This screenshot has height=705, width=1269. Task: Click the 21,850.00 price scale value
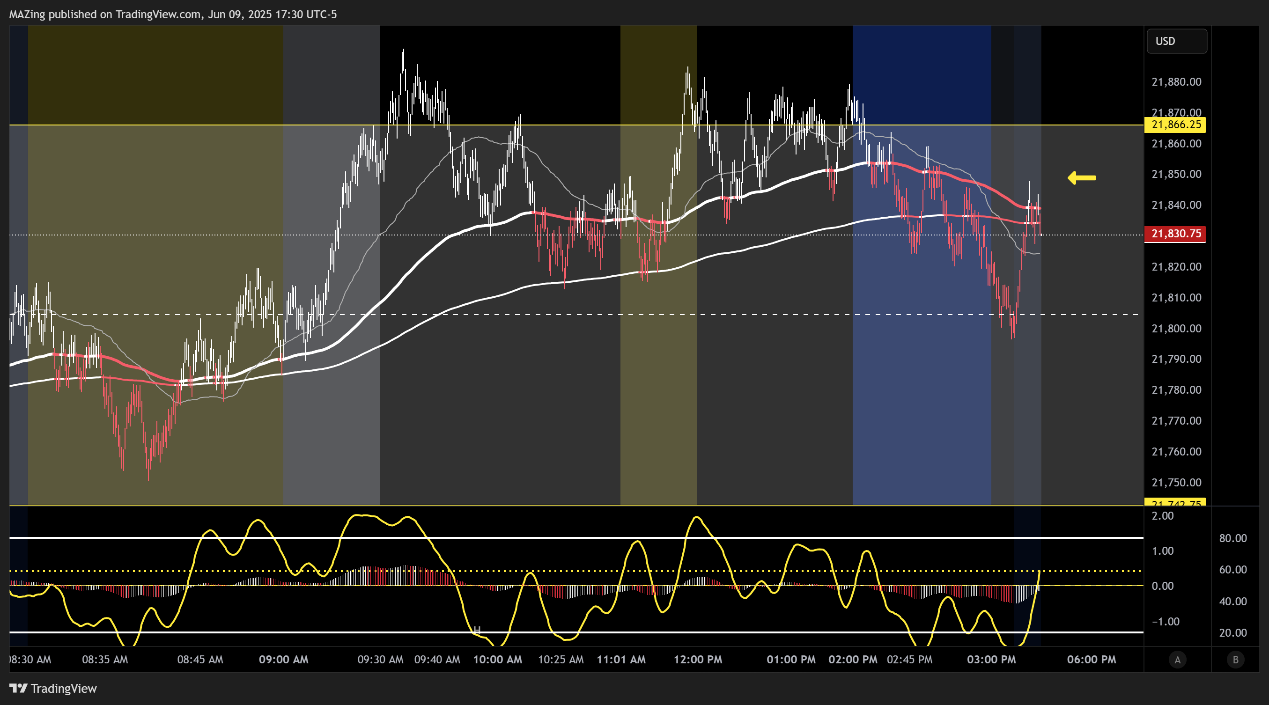click(1176, 174)
